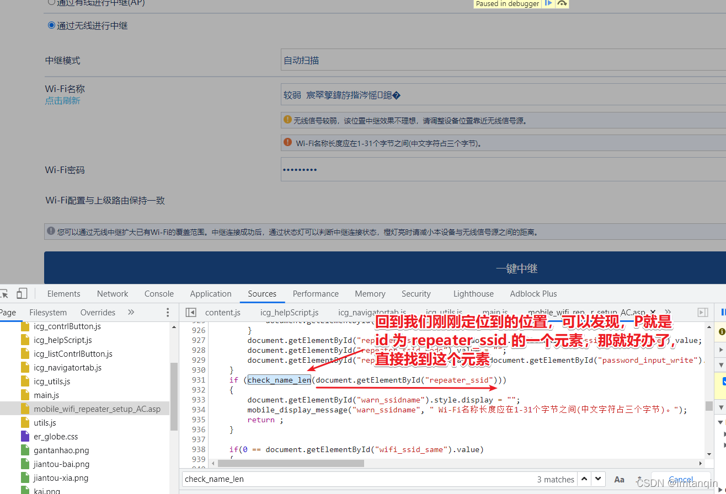Viewport: 726px width, 494px height.
Task: Switch to the Console tab
Action: [159, 294]
